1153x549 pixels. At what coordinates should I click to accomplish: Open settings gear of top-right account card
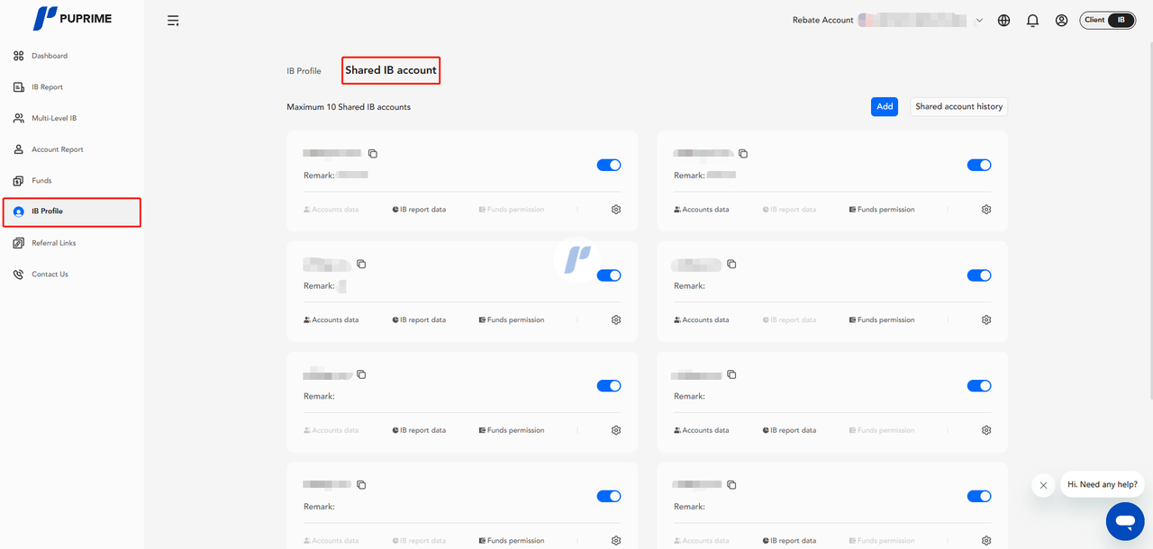pyautogui.click(x=986, y=210)
